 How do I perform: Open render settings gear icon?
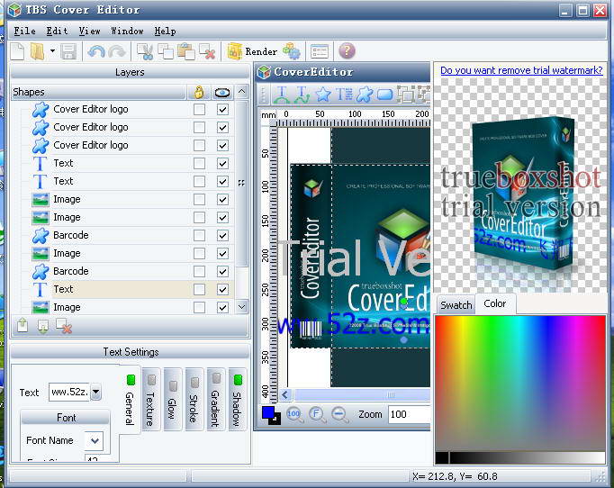pos(292,51)
